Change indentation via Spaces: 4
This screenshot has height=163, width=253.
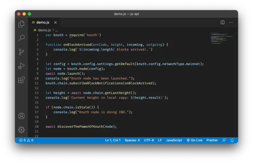point(132,140)
